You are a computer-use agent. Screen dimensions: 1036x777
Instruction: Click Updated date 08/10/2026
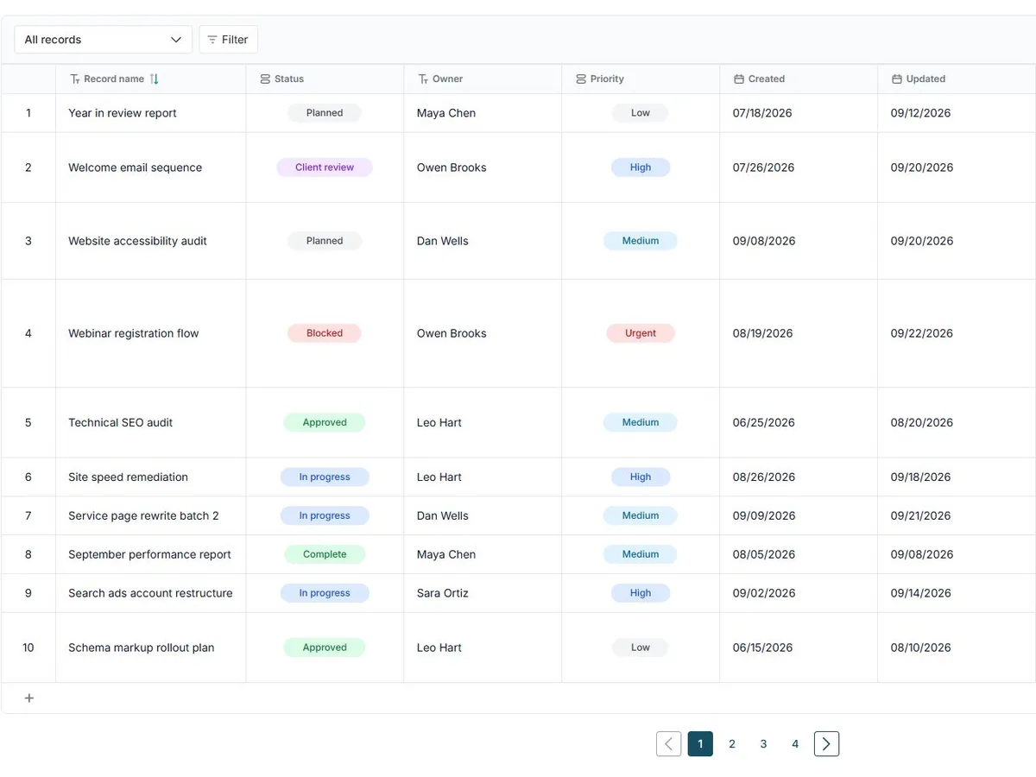point(921,647)
